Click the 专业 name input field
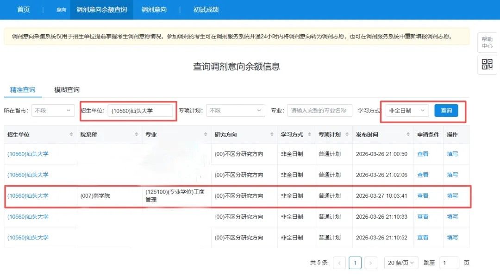The width and height of the screenshot is (500, 277). (x=319, y=111)
